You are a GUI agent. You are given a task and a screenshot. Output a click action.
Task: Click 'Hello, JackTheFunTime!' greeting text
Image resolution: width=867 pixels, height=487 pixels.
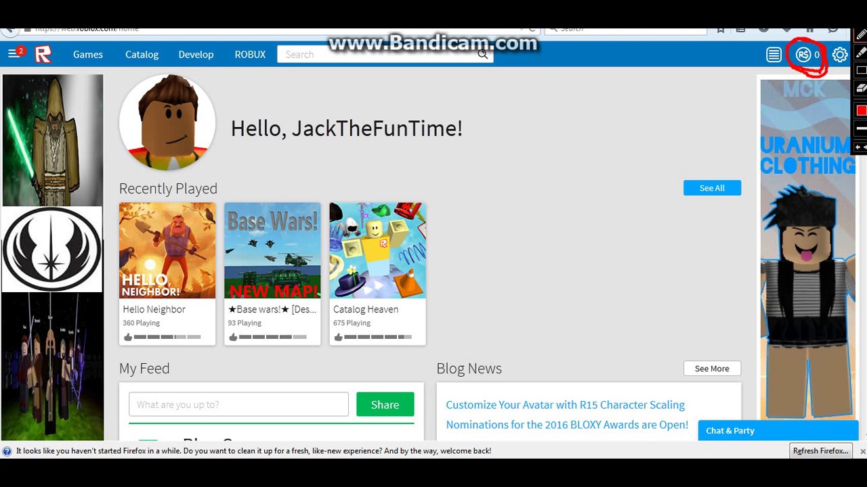pos(347,128)
